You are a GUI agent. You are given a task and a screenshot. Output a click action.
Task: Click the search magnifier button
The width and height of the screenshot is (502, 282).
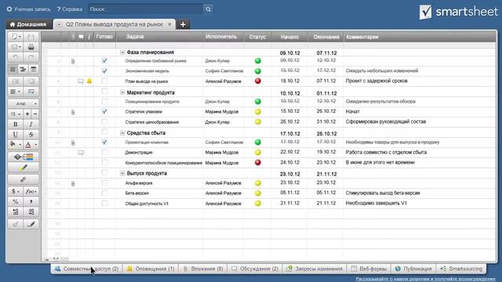208,9
